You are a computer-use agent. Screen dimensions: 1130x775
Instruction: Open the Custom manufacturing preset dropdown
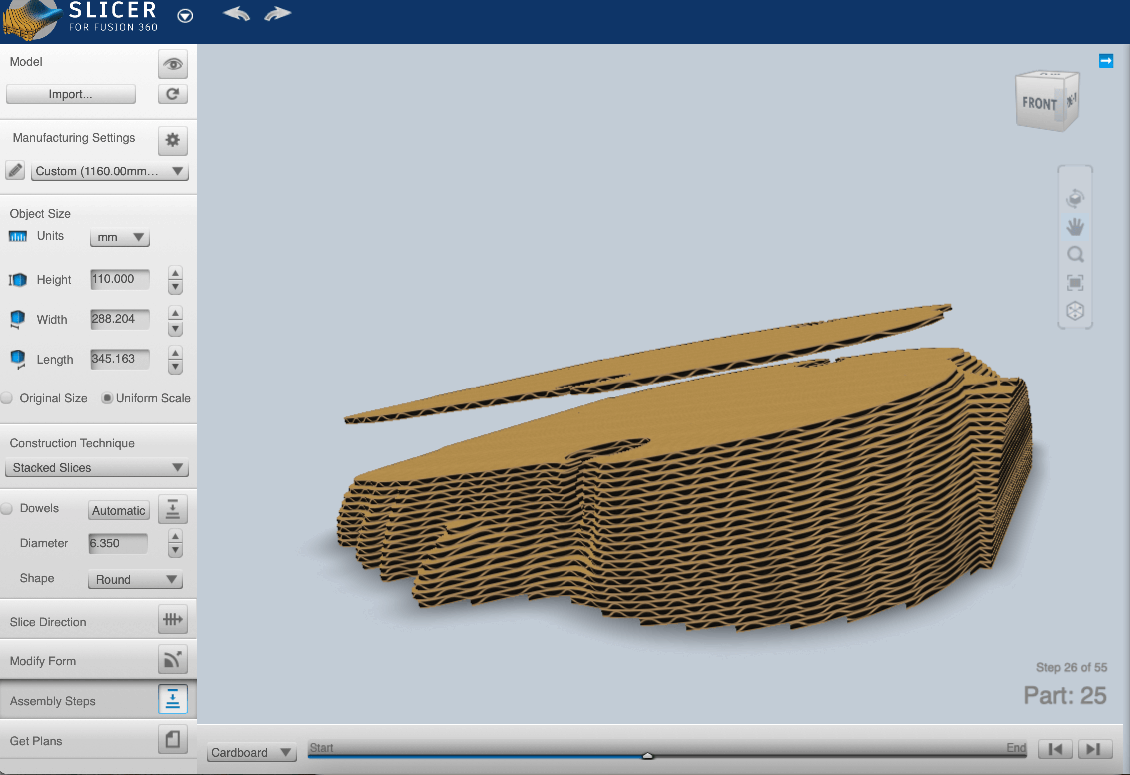tap(109, 171)
